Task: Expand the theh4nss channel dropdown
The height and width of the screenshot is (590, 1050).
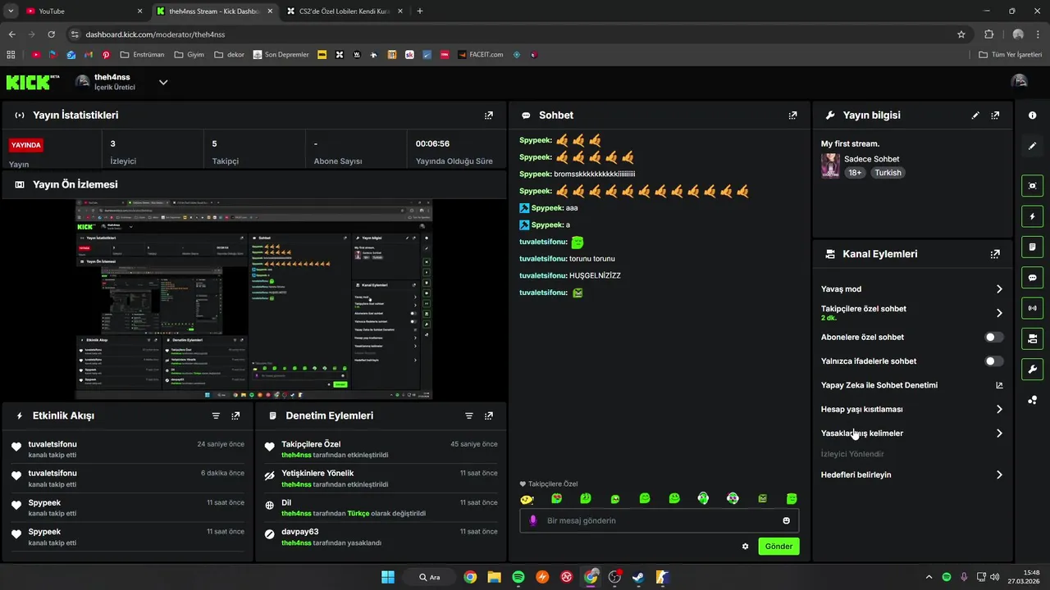Action: 163,82
